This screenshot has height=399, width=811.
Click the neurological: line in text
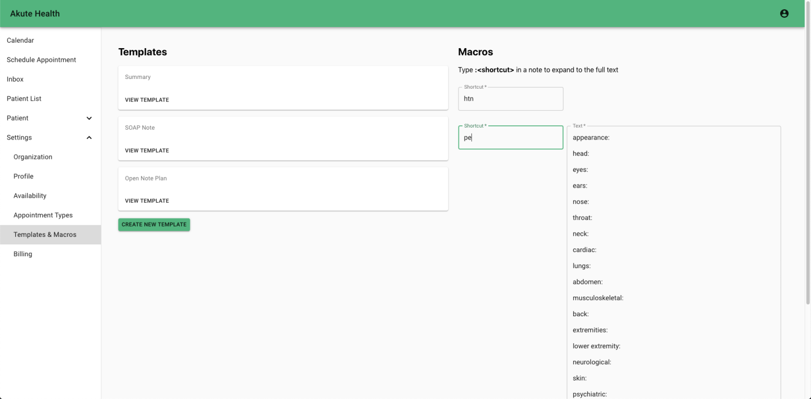[x=592, y=362]
